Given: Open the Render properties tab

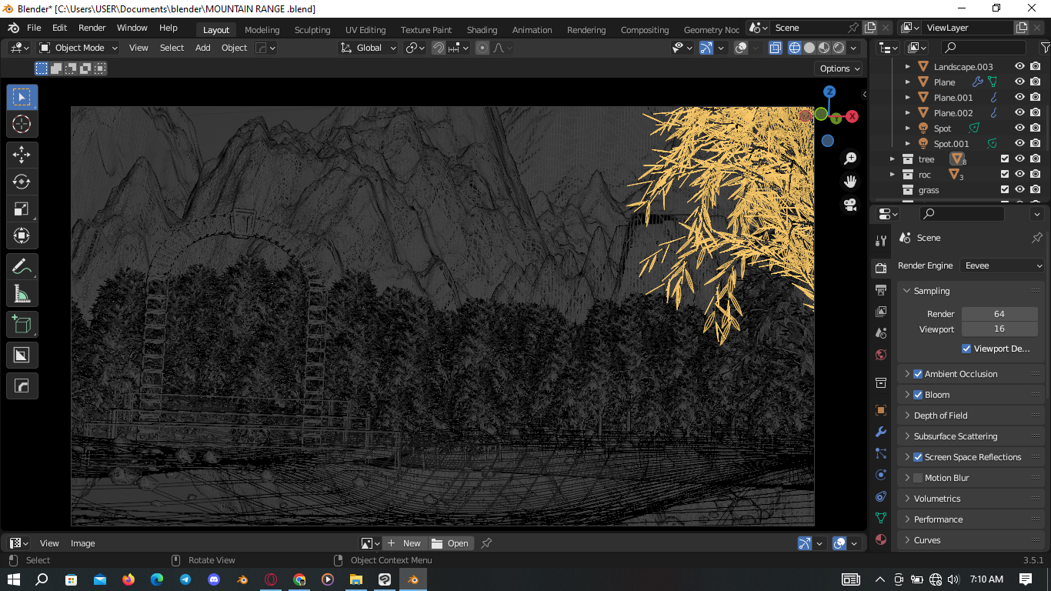Looking at the screenshot, I should 881,269.
